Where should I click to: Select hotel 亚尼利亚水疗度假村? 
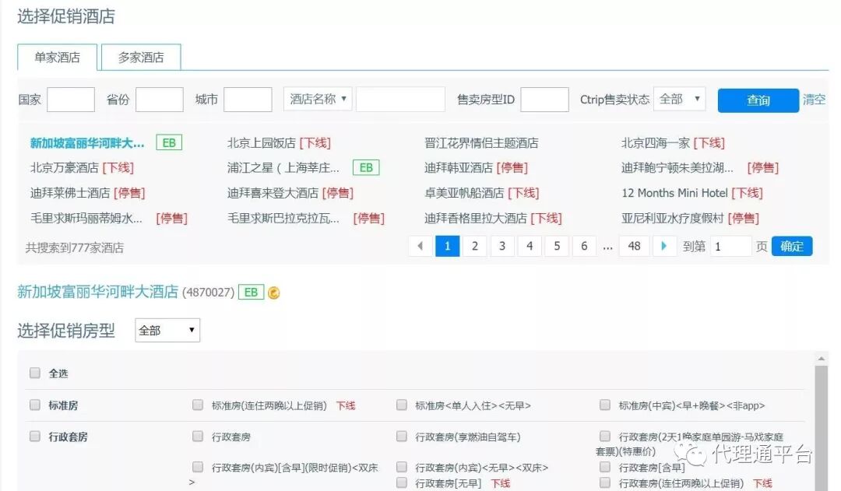[x=673, y=218]
